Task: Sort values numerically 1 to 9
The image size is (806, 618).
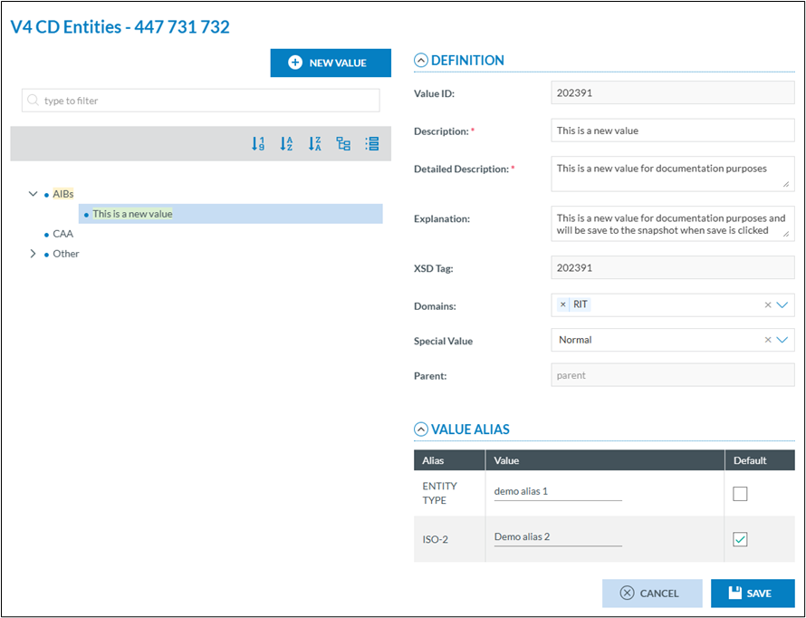Action: point(258,144)
